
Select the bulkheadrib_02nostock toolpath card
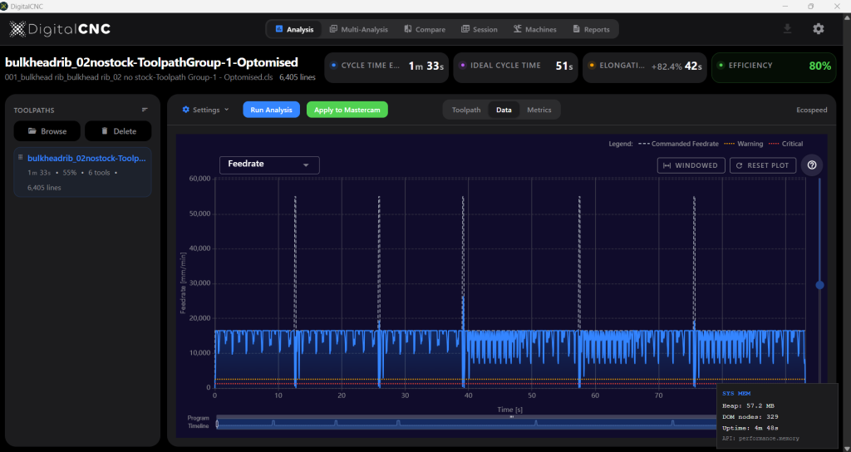click(82, 172)
